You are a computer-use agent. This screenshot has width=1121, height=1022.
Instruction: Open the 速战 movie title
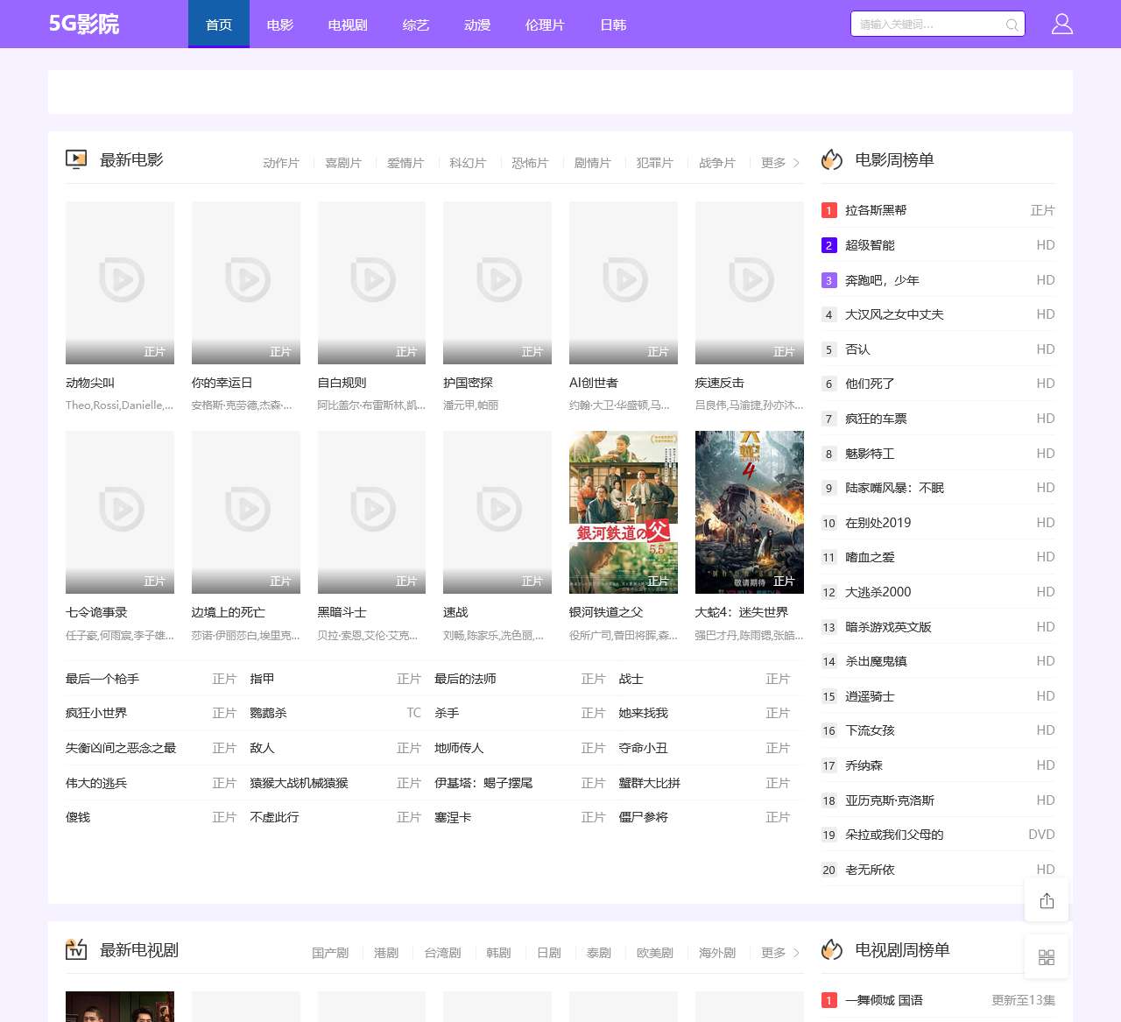pos(455,612)
